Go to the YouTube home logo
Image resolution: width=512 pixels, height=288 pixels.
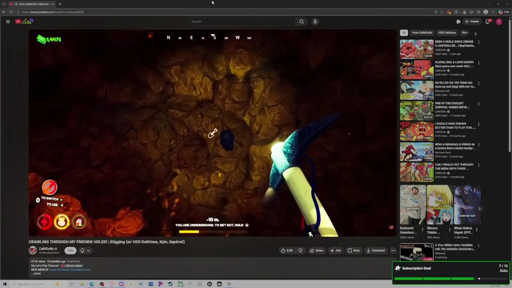24,22
